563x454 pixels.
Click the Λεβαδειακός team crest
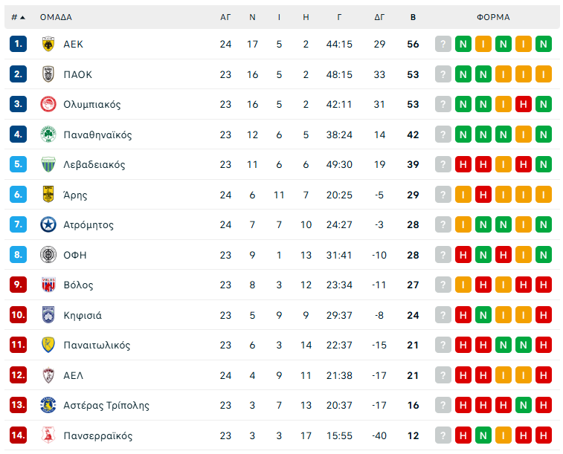[48, 164]
